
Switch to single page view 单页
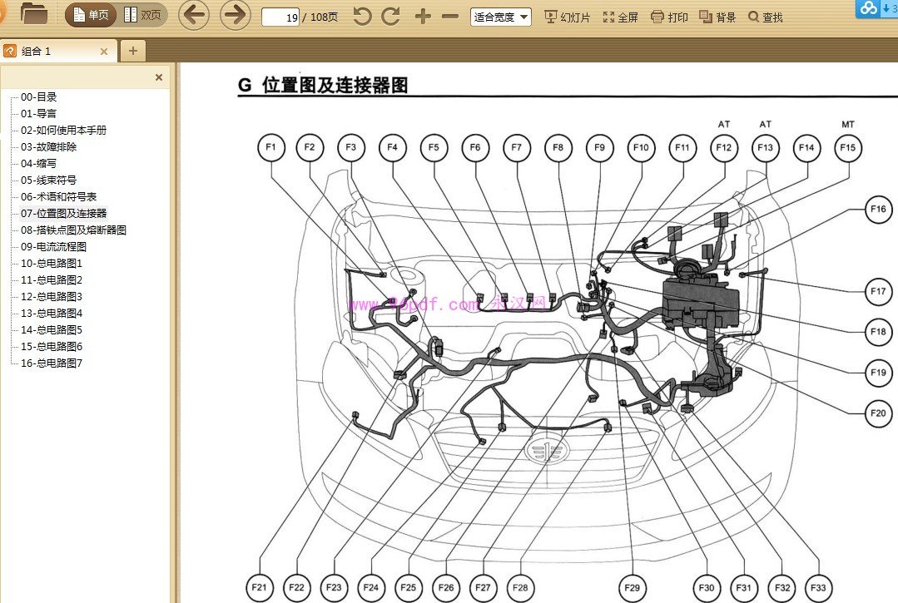[x=91, y=15]
